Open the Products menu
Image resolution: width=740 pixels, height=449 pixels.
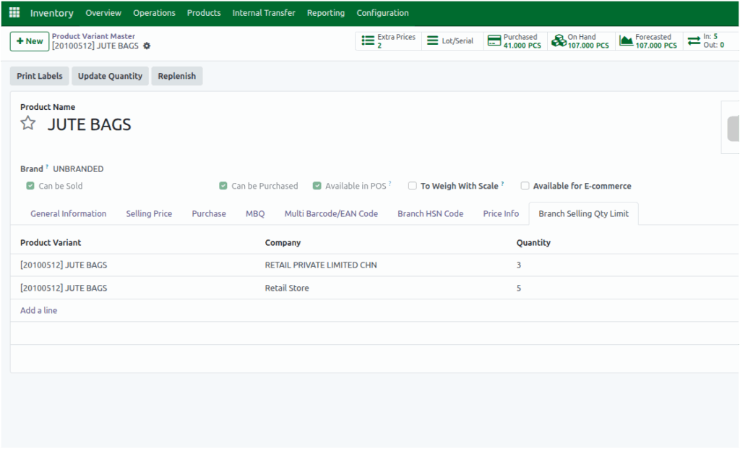pyautogui.click(x=203, y=12)
